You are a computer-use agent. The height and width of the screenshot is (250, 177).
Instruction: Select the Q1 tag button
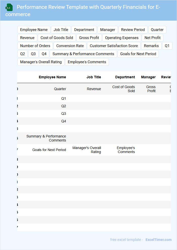(x=167, y=46)
